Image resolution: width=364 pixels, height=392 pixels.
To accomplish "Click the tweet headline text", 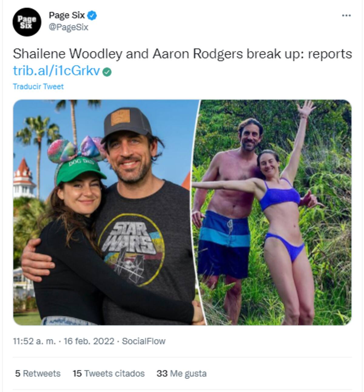I will (x=182, y=54).
